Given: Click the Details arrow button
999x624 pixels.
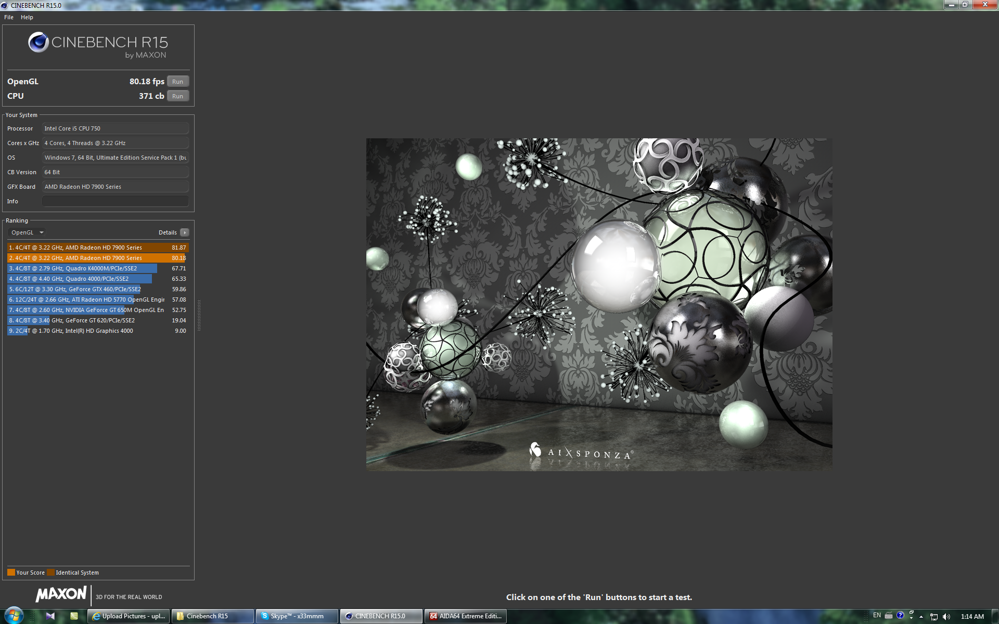Looking at the screenshot, I should tap(185, 232).
